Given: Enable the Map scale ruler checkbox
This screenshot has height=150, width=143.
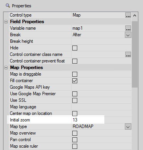Looking at the screenshot, I should tap(75, 146).
